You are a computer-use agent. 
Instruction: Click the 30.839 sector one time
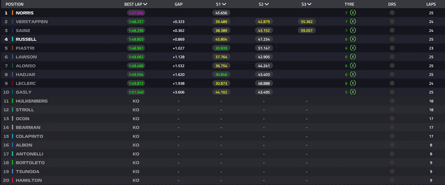tap(221, 48)
